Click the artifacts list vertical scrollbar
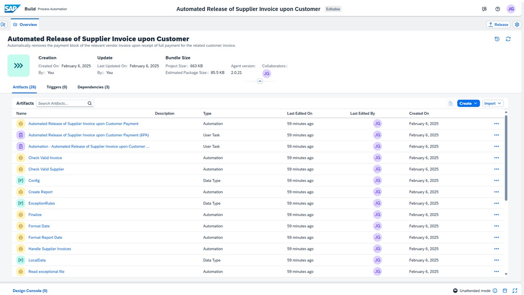The image size is (524, 295). click(x=506, y=158)
